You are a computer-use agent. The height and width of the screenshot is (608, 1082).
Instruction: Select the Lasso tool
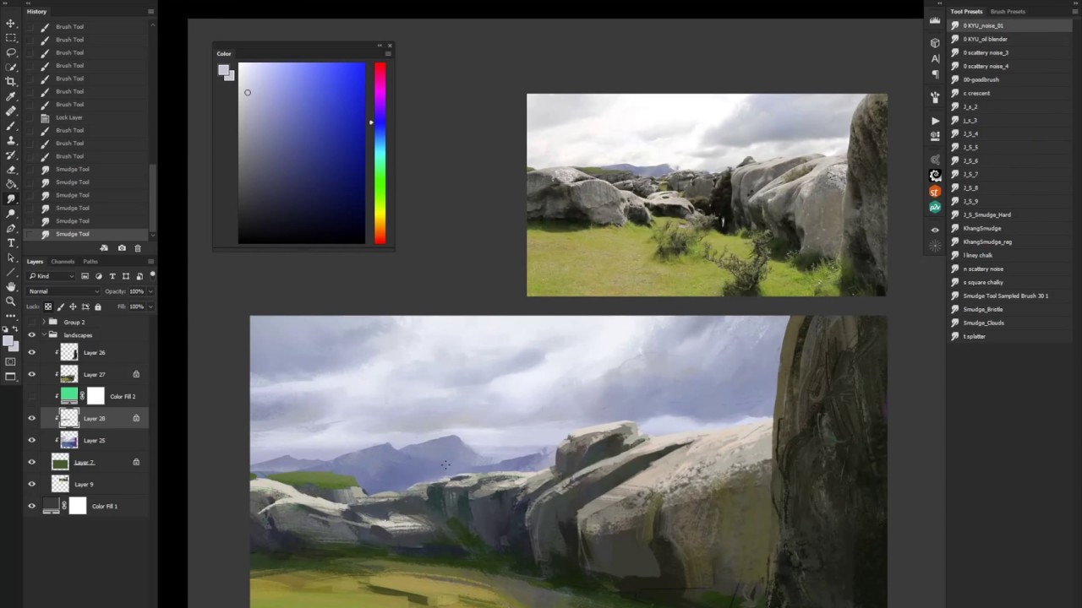click(11, 52)
